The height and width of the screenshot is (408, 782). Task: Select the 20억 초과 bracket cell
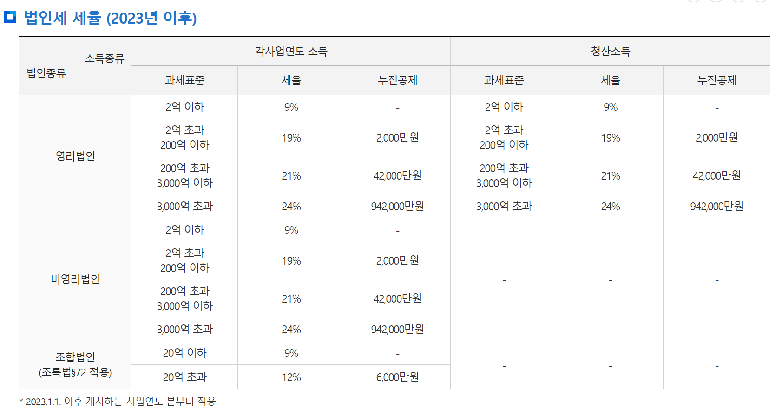[184, 377]
